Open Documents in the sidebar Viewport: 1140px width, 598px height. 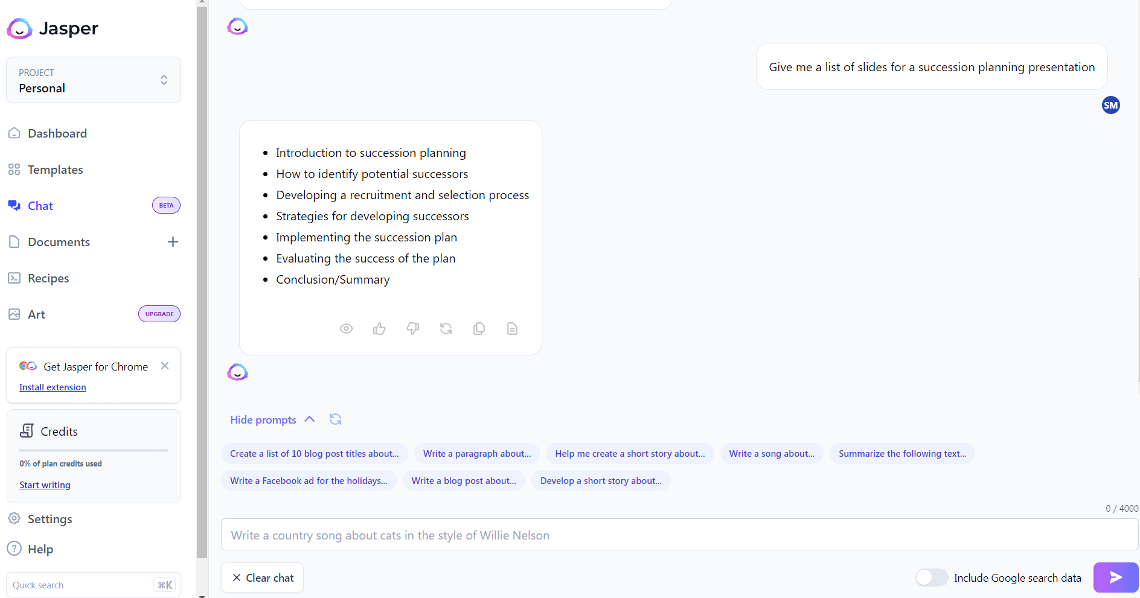pos(59,242)
